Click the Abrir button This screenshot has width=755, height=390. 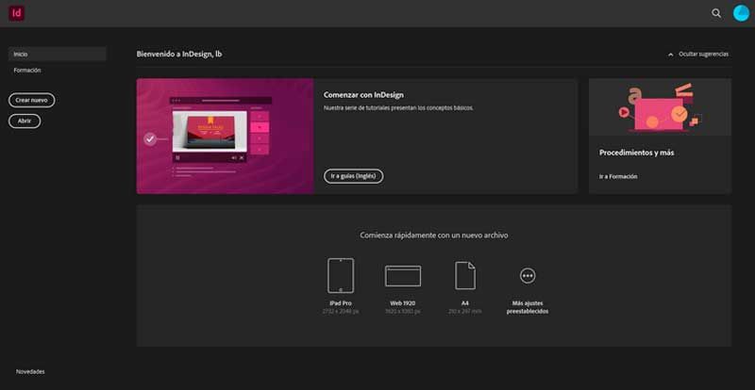point(25,122)
